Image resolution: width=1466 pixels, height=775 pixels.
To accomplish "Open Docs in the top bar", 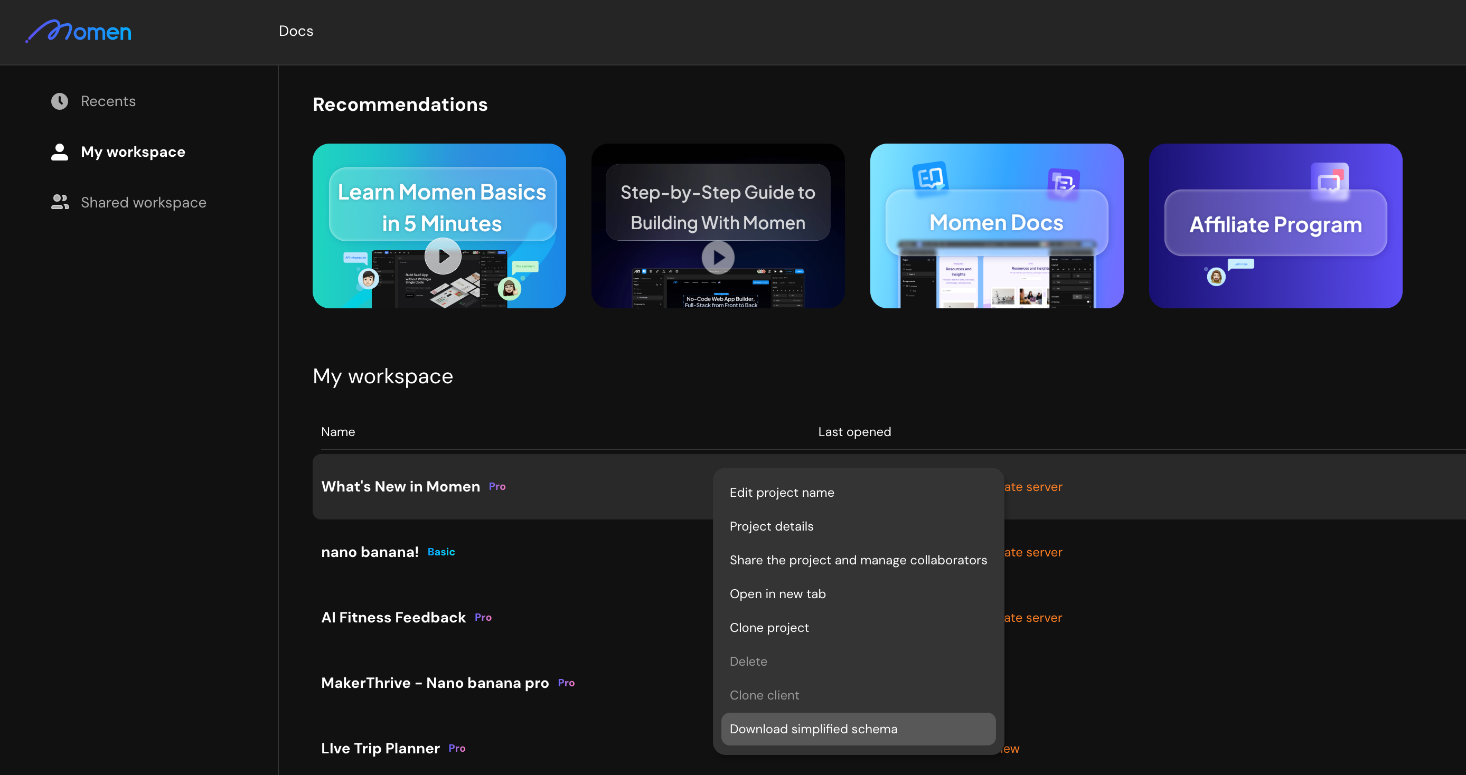I will 296,31.
